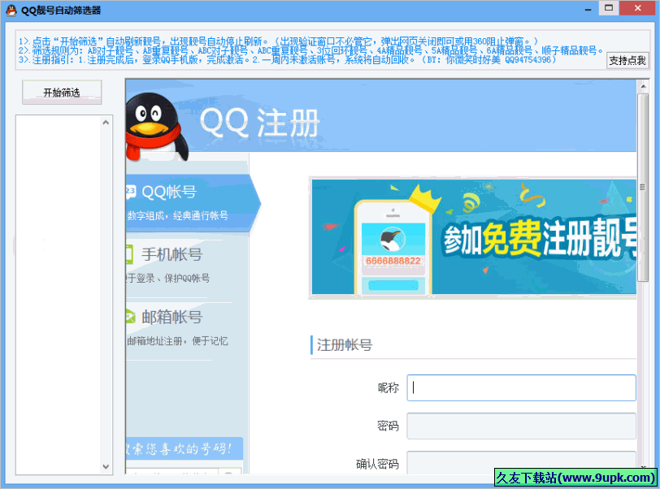This screenshot has height=489, width=660.
Task: Focus the 确认密码 input field
Action: (x=521, y=462)
